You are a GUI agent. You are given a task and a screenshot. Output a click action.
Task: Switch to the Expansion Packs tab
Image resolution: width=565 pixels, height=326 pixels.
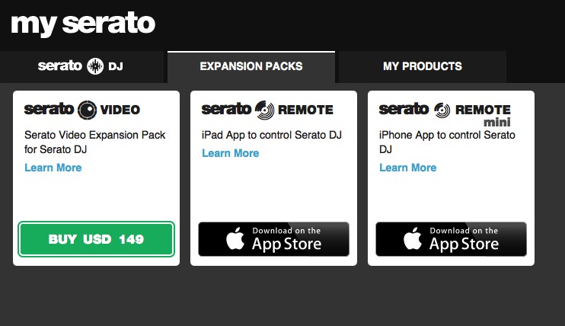(x=251, y=66)
